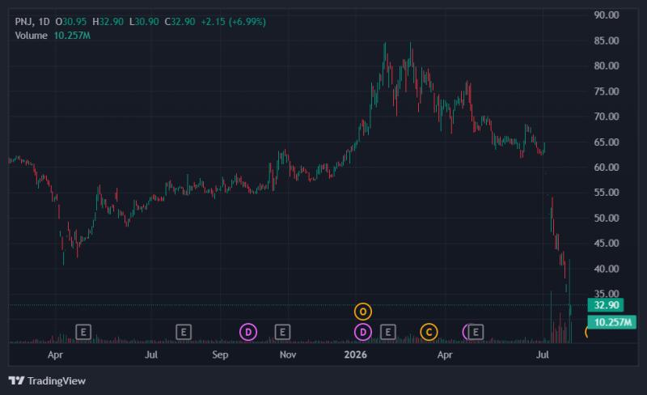Click the earnings E marker between Apr and Jul 2025
The image size is (647, 395).
pyautogui.click(x=83, y=332)
